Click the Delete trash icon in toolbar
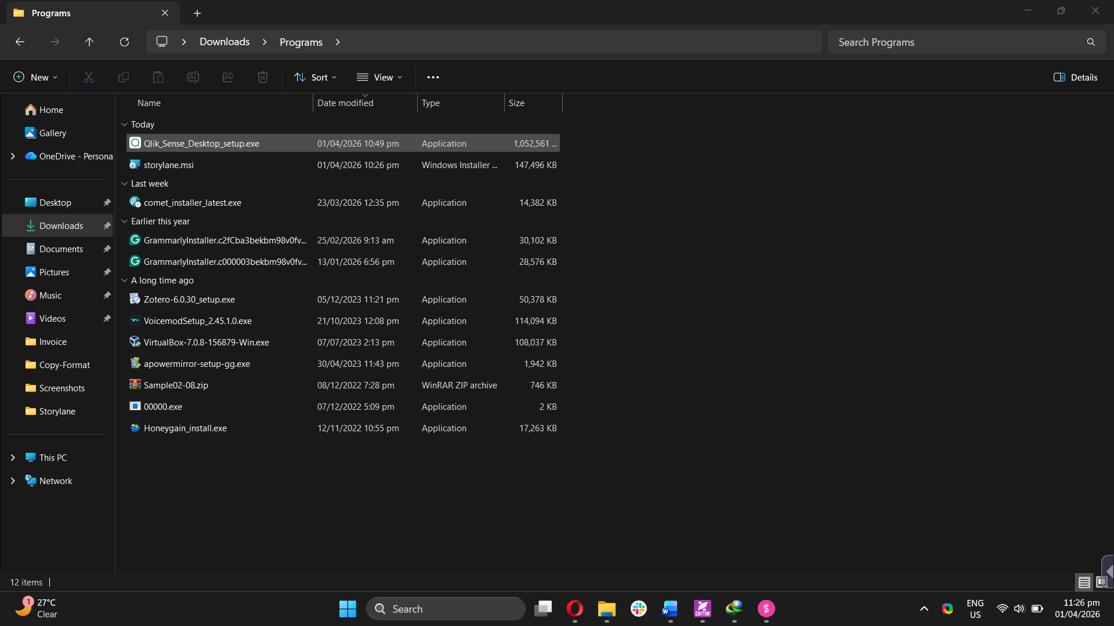 (263, 77)
